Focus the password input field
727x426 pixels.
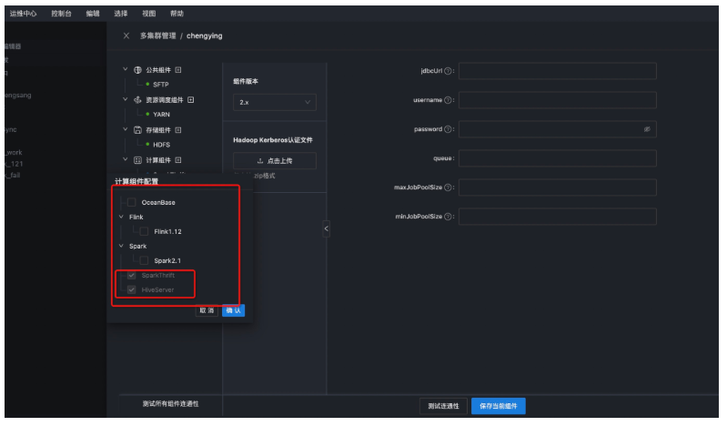pyautogui.click(x=557, y=129)
